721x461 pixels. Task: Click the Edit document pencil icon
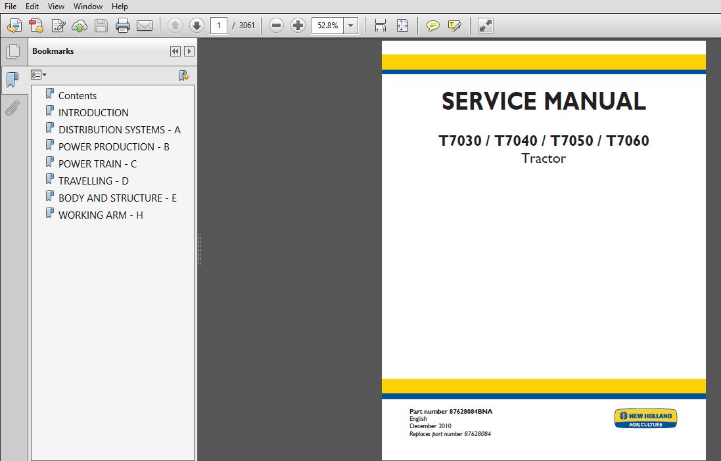click(58, 26)
